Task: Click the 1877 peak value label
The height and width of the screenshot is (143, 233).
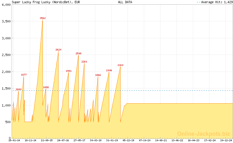Action: 24,75
